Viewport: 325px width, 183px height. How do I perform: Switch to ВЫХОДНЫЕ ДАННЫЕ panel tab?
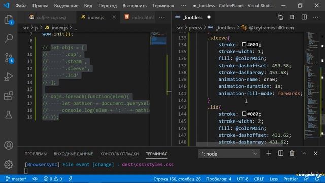73,154
